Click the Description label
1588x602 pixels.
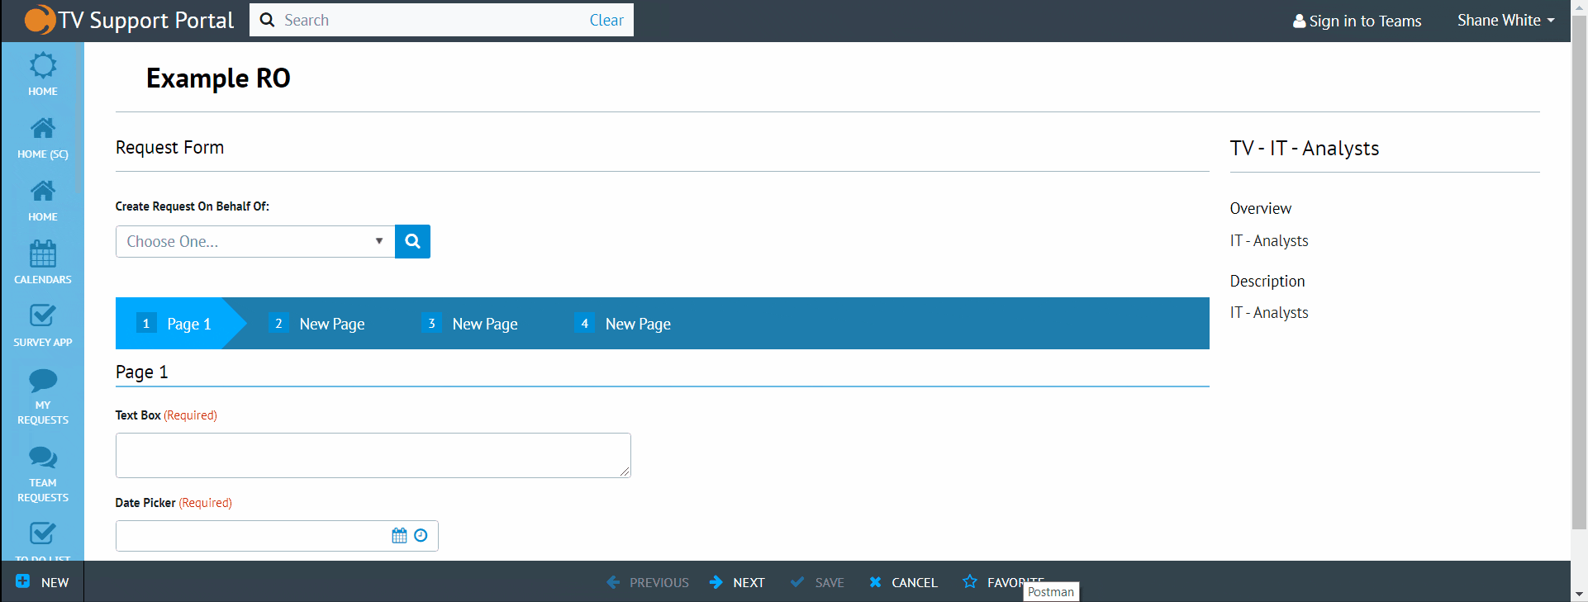(x=1267, y=281)
